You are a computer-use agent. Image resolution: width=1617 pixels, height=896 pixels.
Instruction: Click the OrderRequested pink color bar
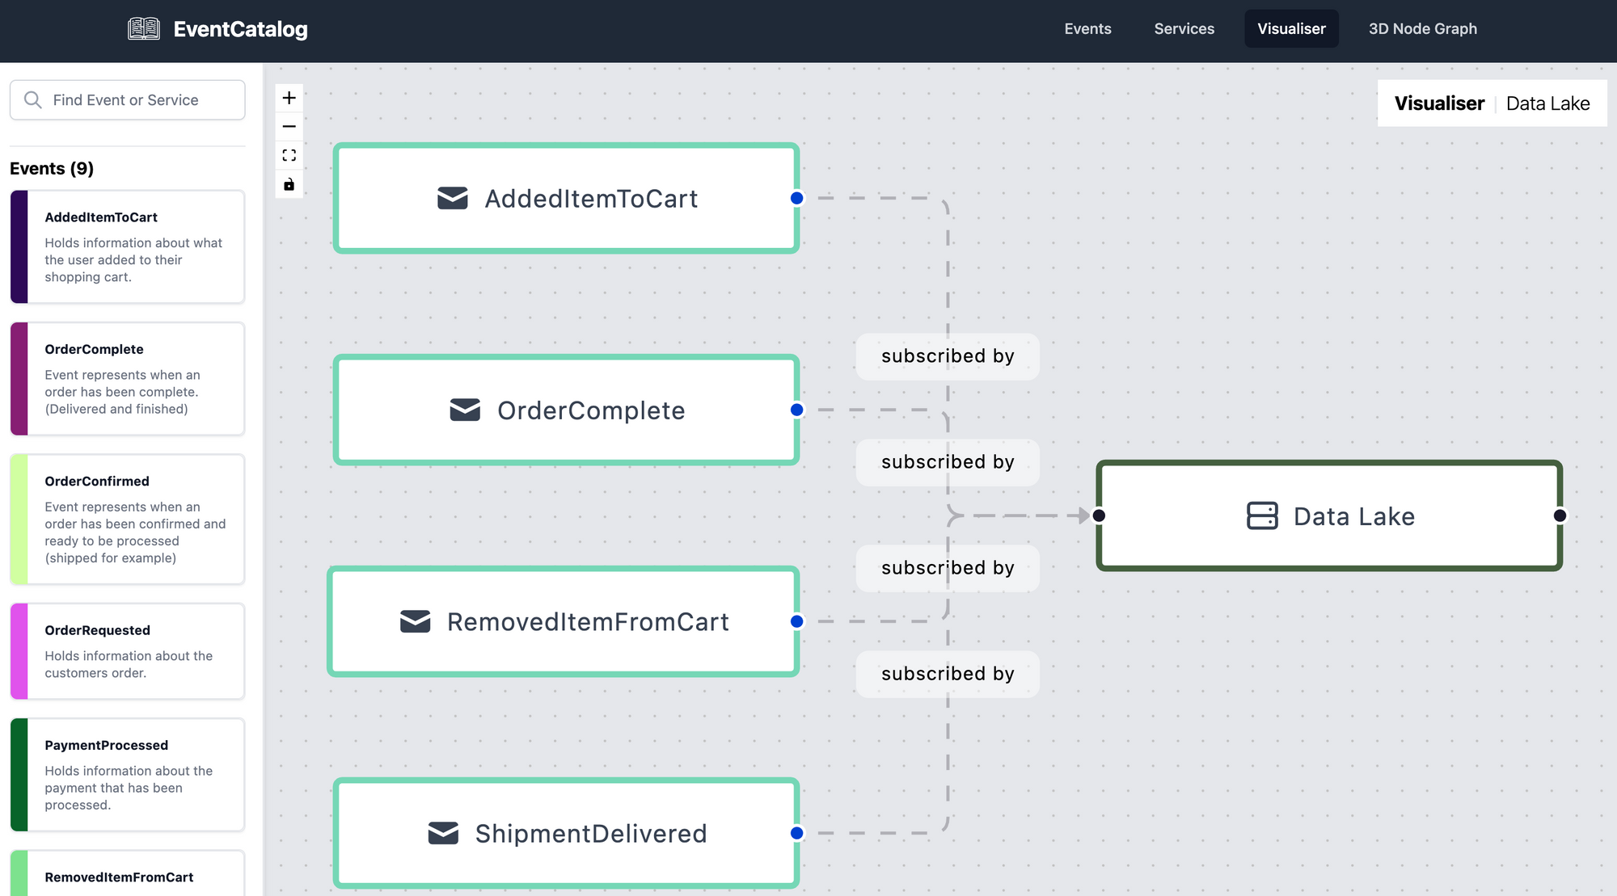click(19, 651)
